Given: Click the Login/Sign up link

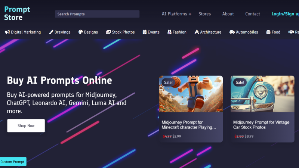Looking at the screenshot, I should tap(285, 14).
